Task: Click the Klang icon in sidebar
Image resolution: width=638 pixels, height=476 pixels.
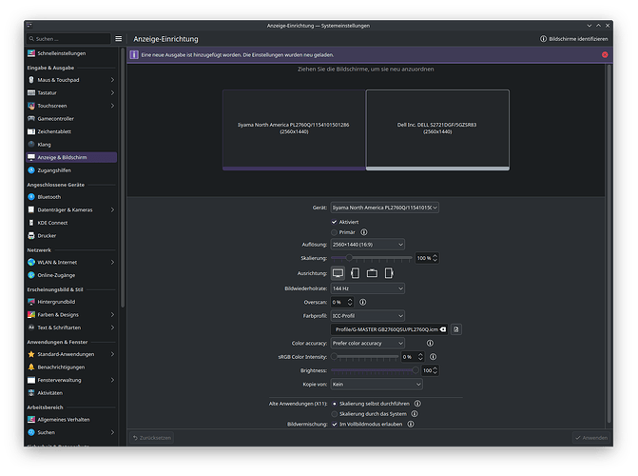Action: (31, 145)
